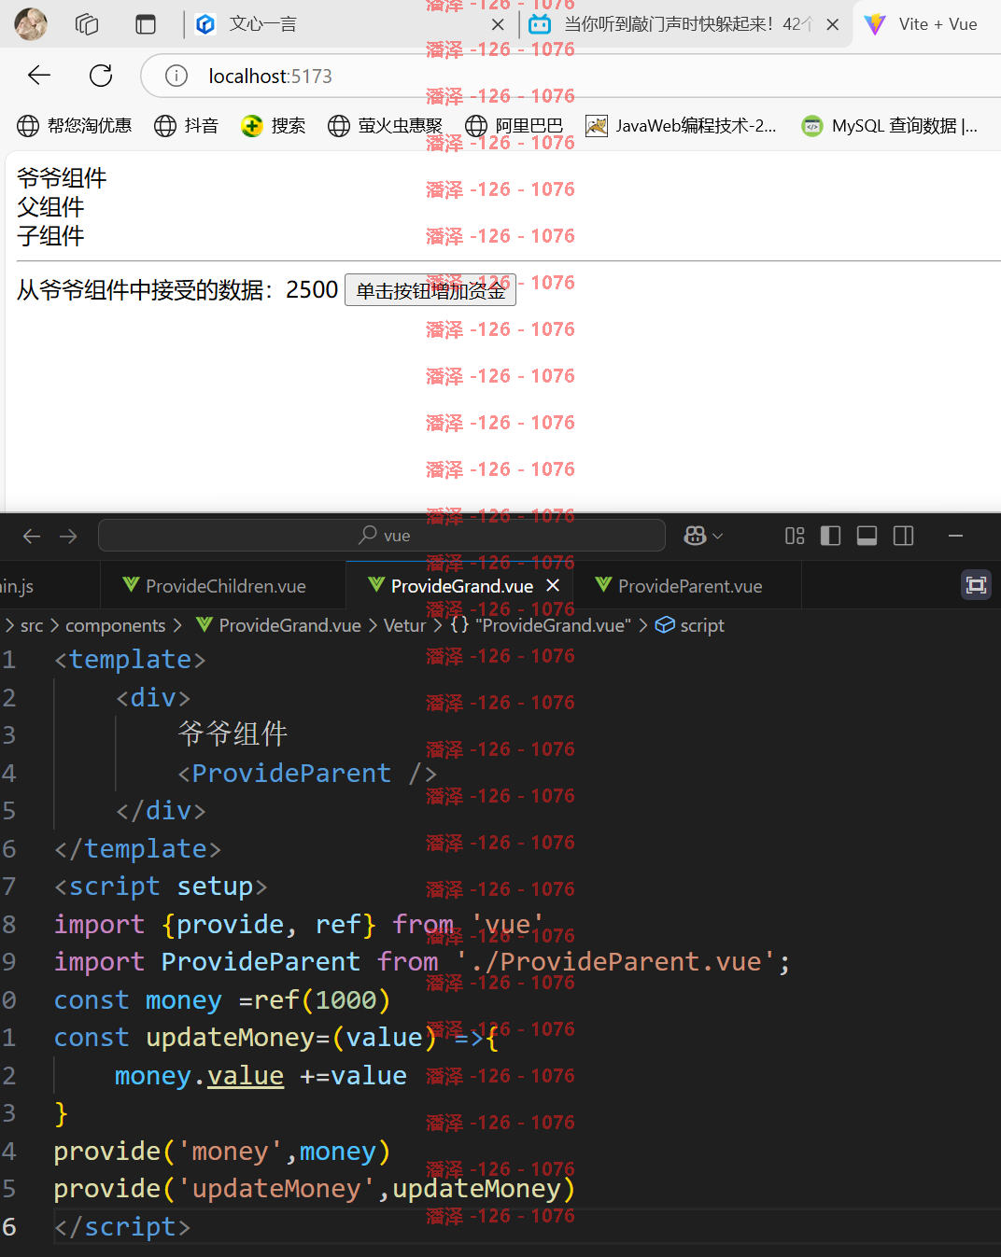View site information icon in address bar
Screen dimensions: 1001x1257
(x=176, y=76)
